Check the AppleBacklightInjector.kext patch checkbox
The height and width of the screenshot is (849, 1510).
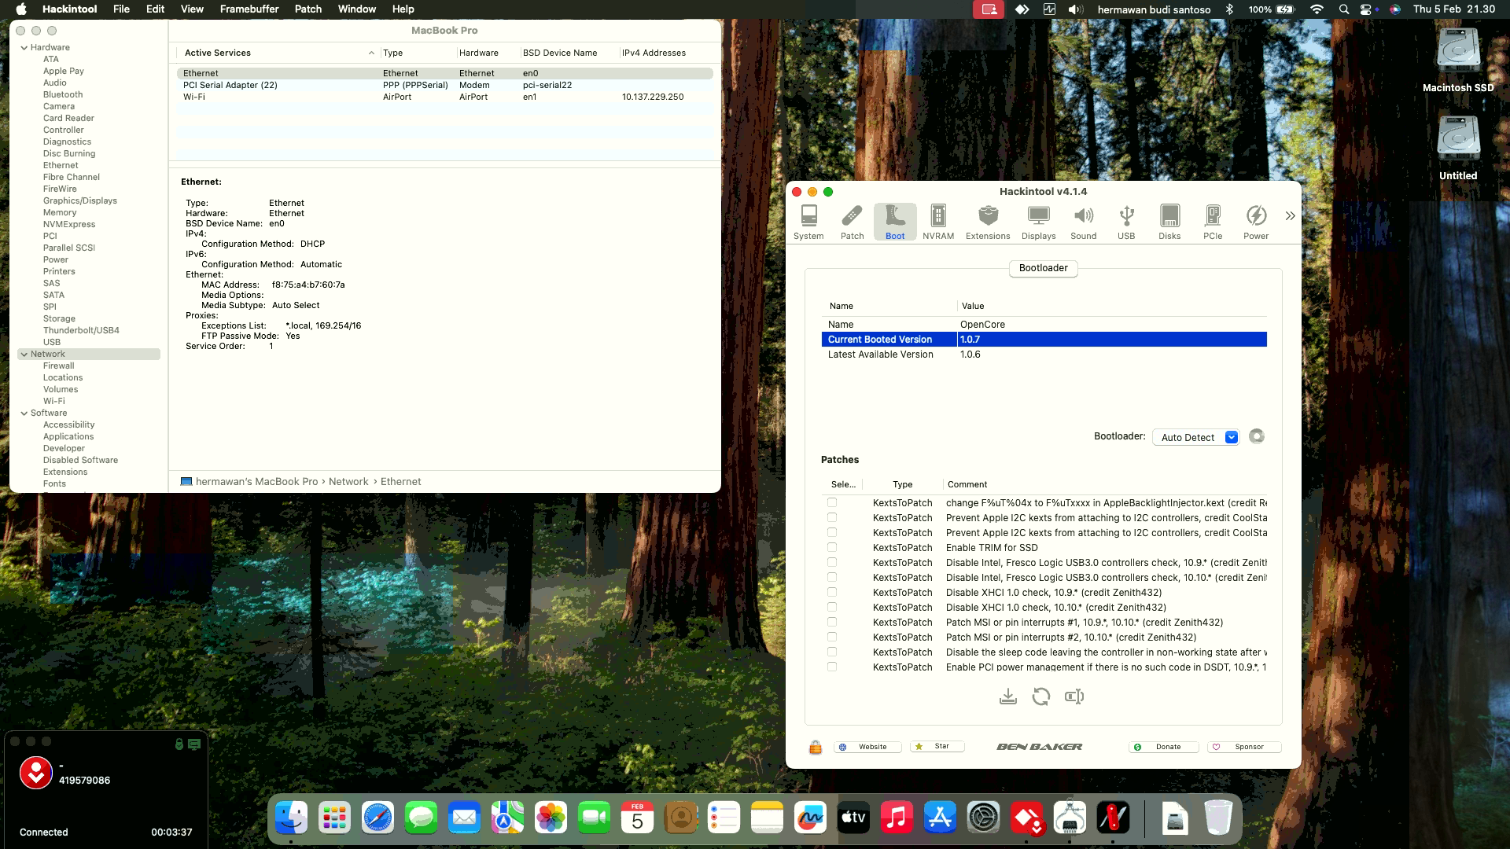click(832, 502)
